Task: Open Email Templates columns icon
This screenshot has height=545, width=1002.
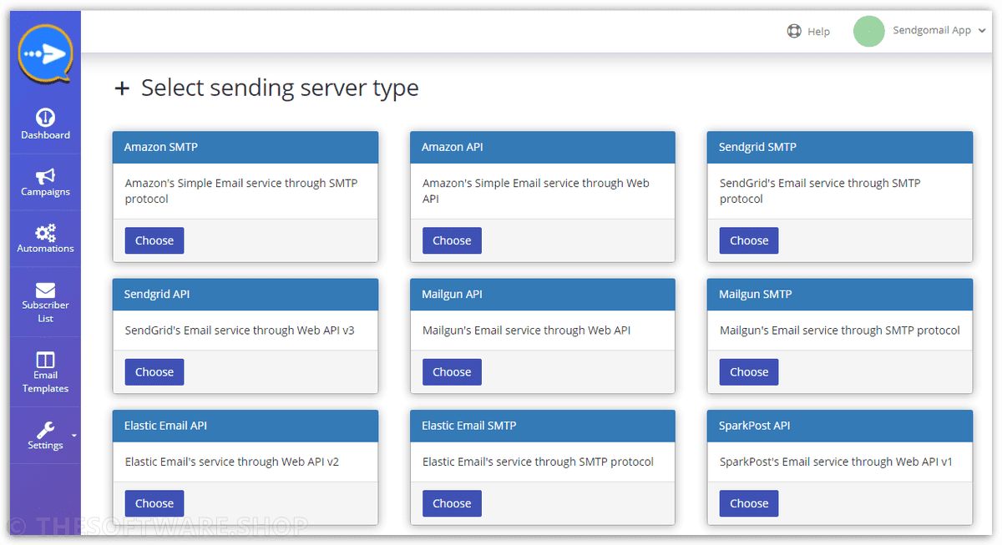Action: (x=45, y=360)
